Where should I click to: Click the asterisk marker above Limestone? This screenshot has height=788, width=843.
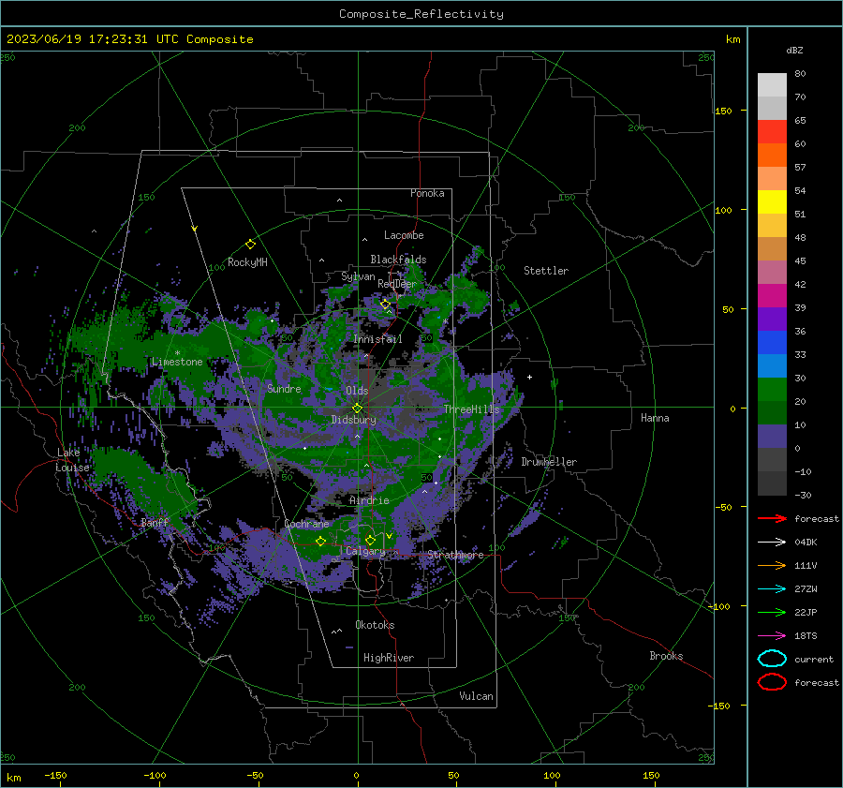tap(177, 353)
